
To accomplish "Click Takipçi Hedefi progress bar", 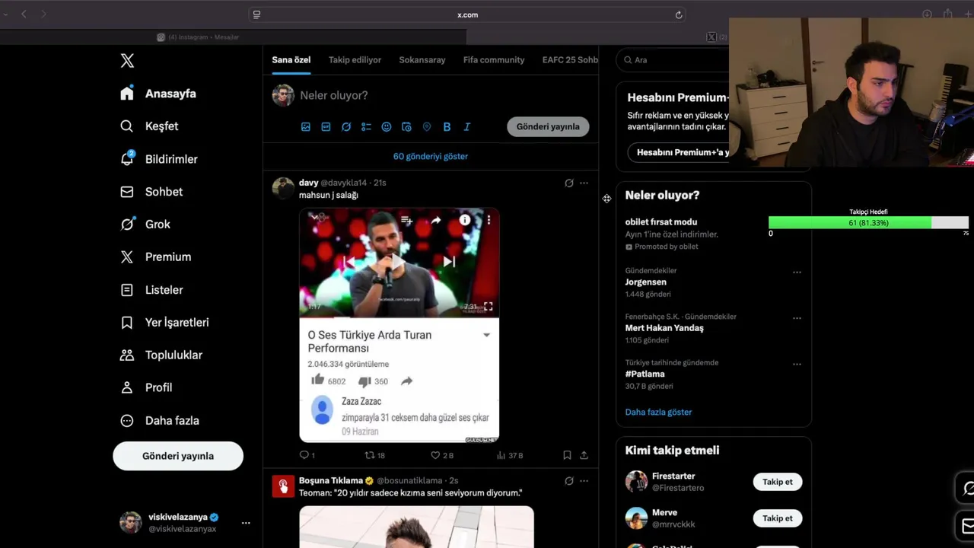I will click(868, 222).
